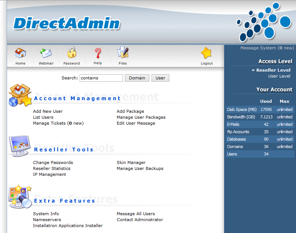The height and width of the screenshot is (233, 296).
Task: Click the 17595 disk space value
Action: (266, 109)
